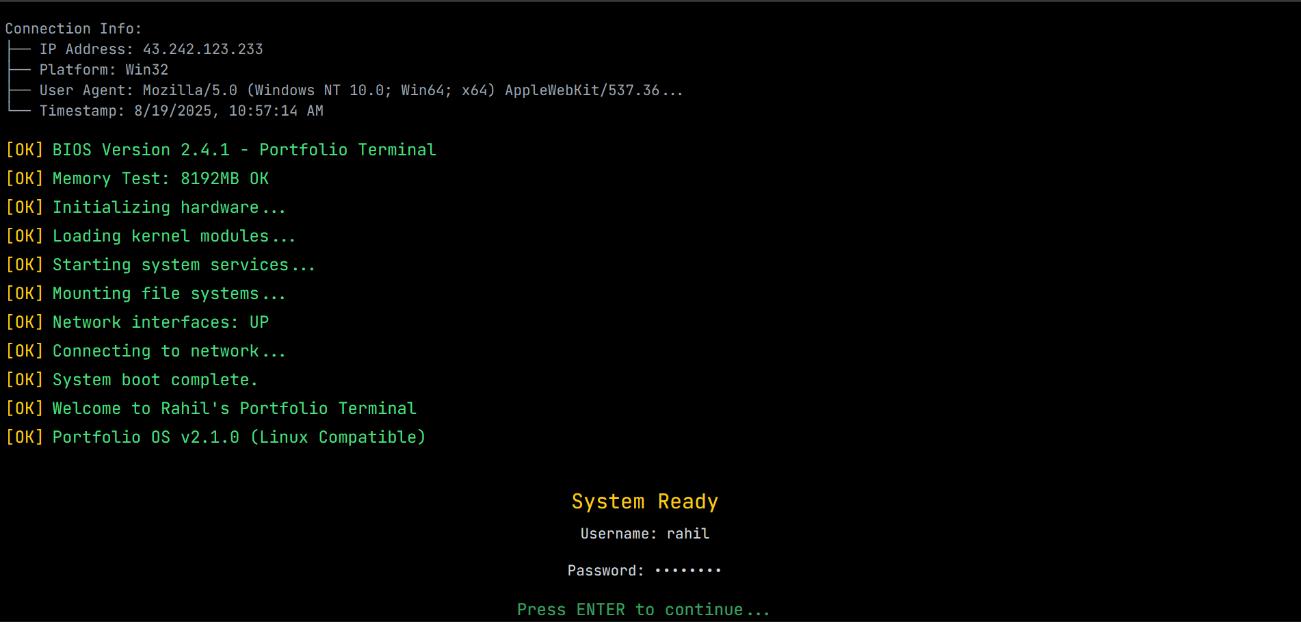Click the 'Starting system services' line
The image size is (1301, 622).
point(160,264)
